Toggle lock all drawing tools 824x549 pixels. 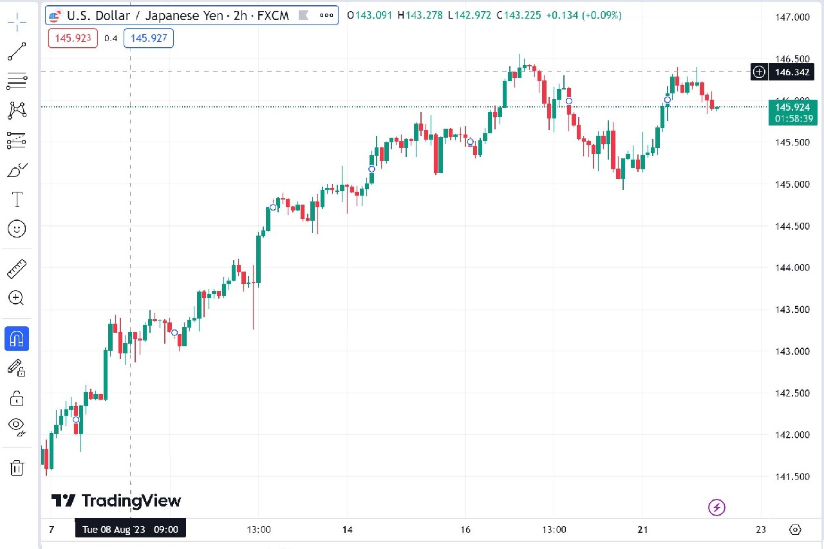17,398
